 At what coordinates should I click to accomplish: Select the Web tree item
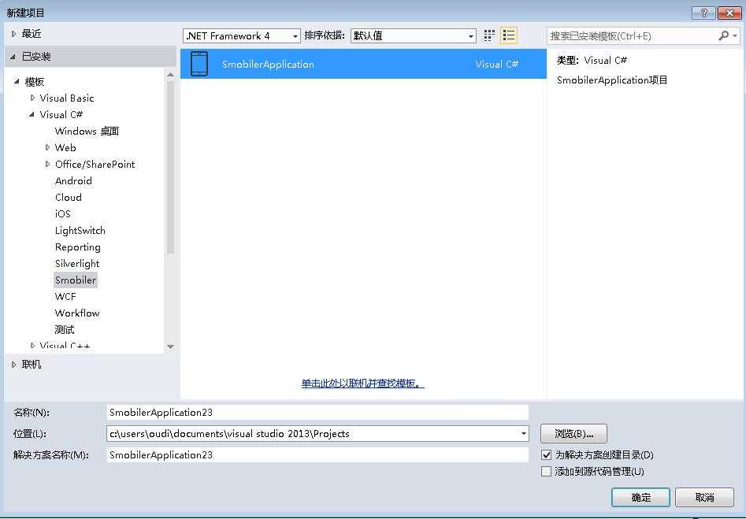[x=65, y=147]
